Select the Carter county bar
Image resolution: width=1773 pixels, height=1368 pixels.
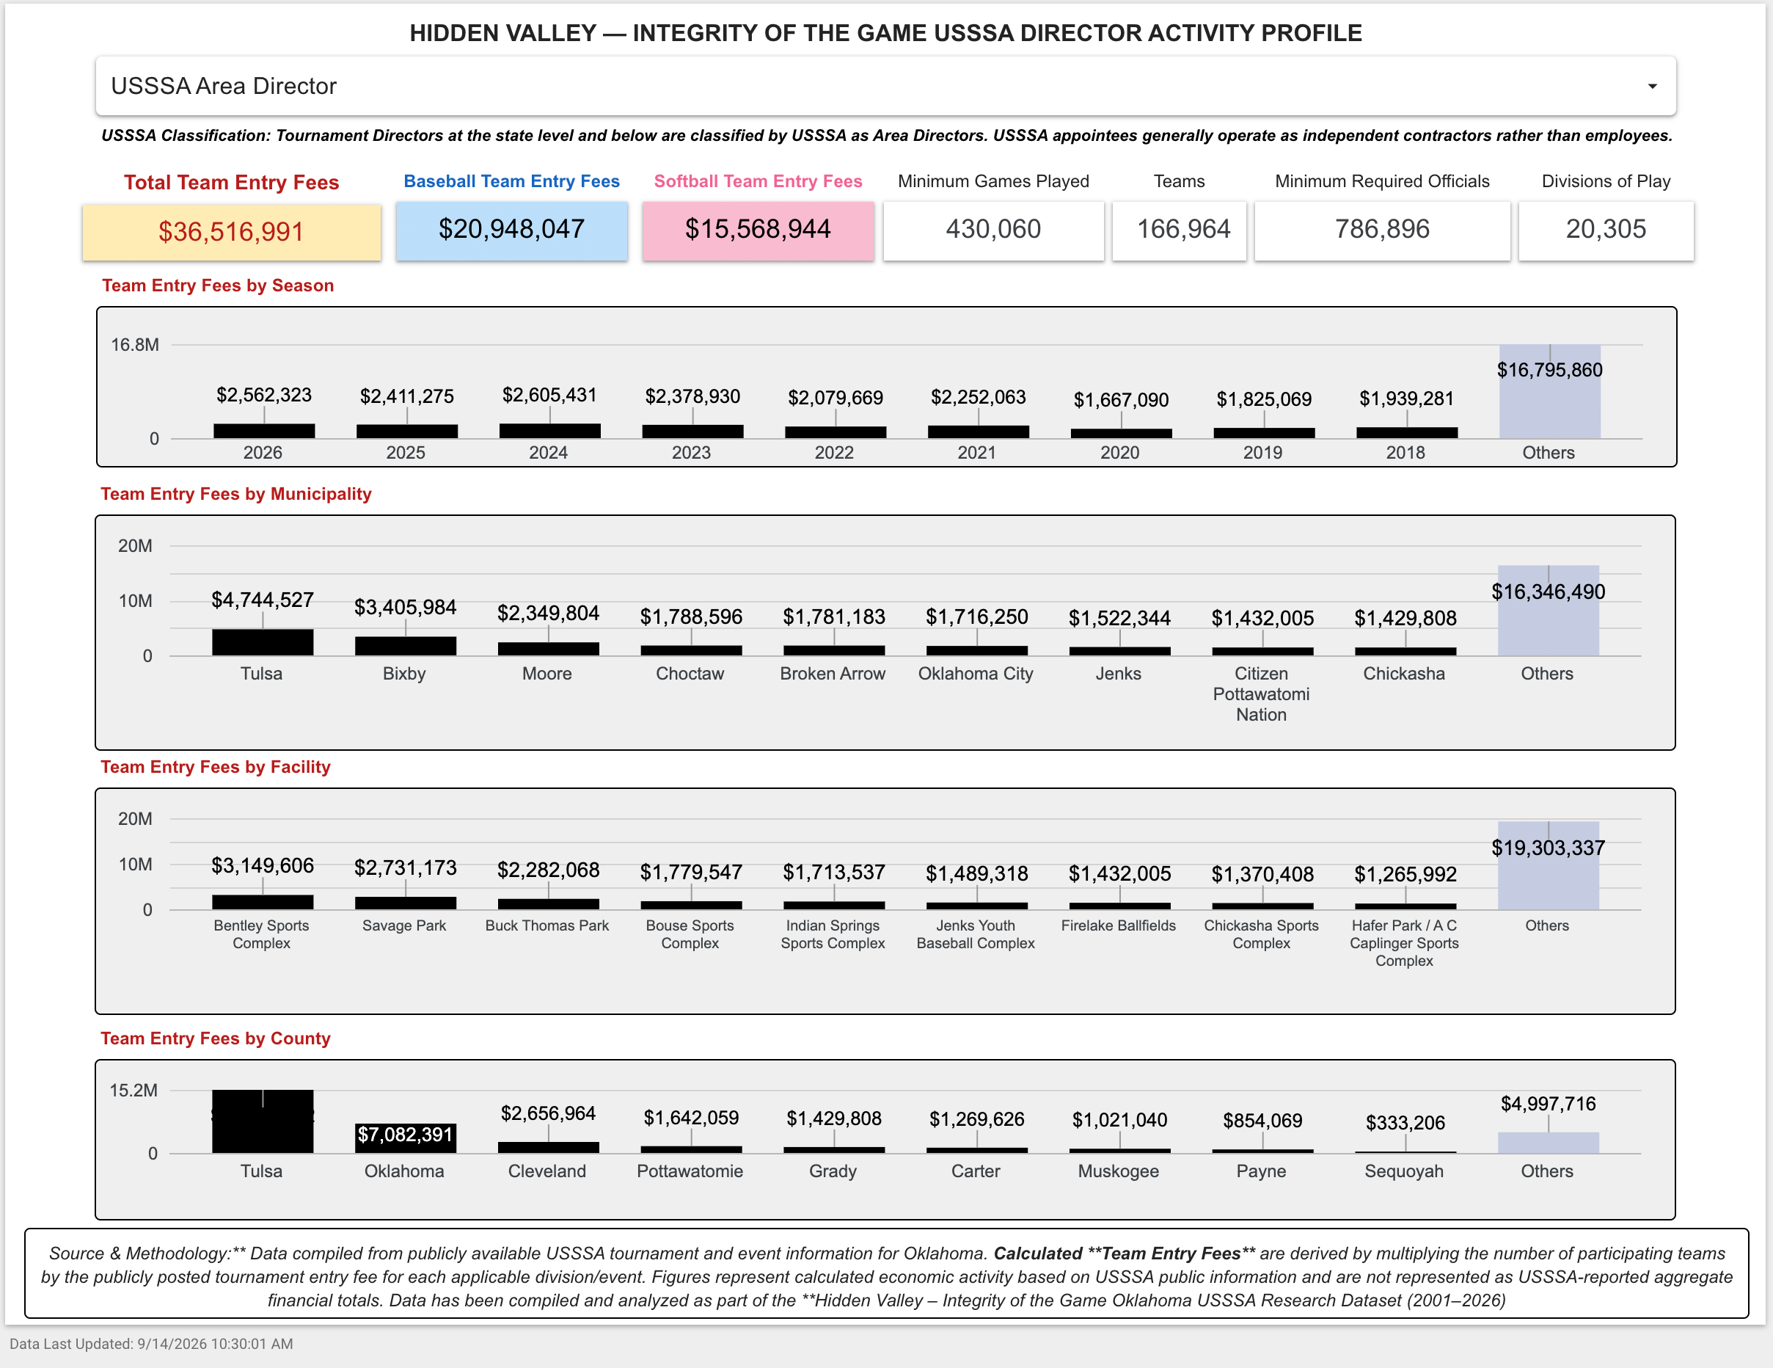pyautogui.click(x=976, y=1150)
